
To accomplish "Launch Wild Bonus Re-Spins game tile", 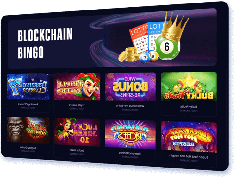I will point(130,87).
